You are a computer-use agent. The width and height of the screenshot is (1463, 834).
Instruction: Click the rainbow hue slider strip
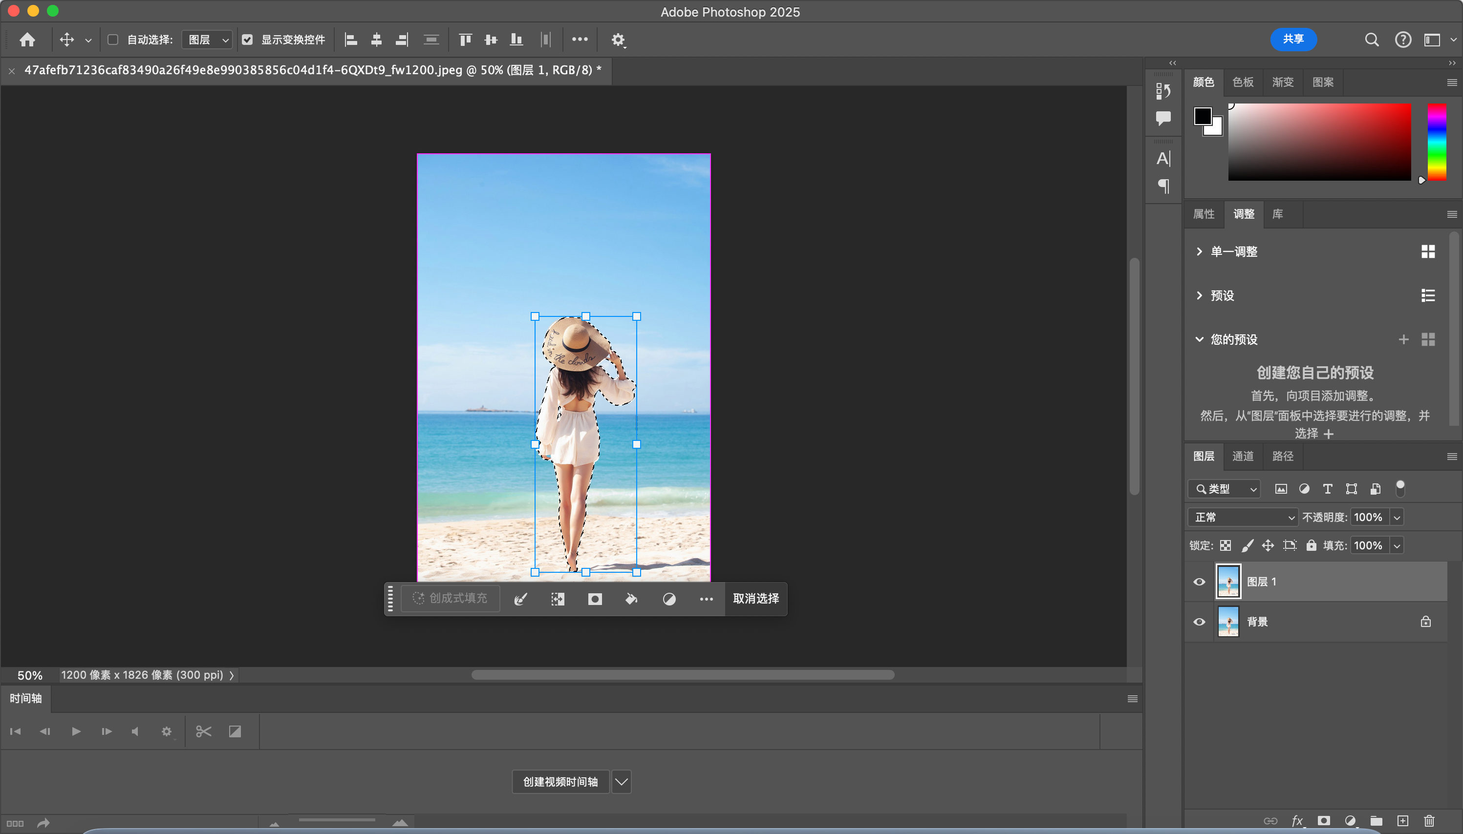point(1436,142)
